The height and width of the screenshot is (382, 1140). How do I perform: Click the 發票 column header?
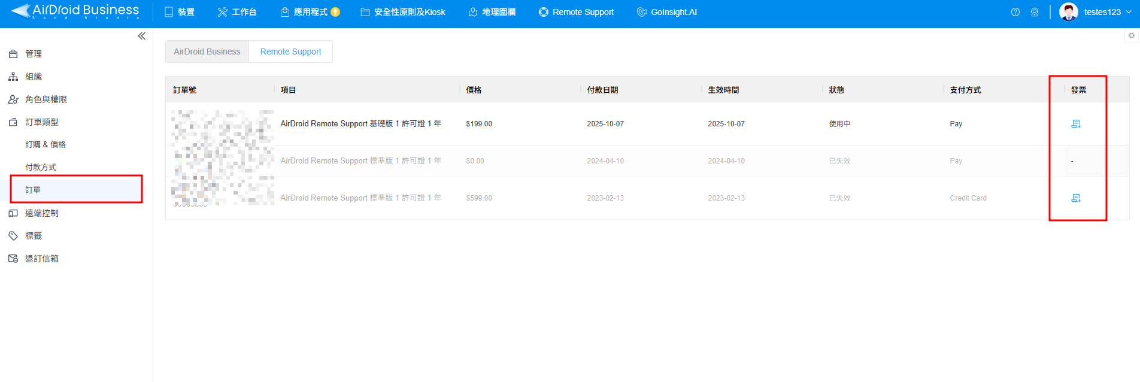pos(1078,90)
